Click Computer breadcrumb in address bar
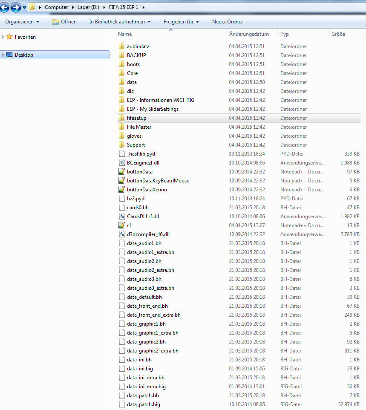 pyautogui.click(x=56, y=7)
